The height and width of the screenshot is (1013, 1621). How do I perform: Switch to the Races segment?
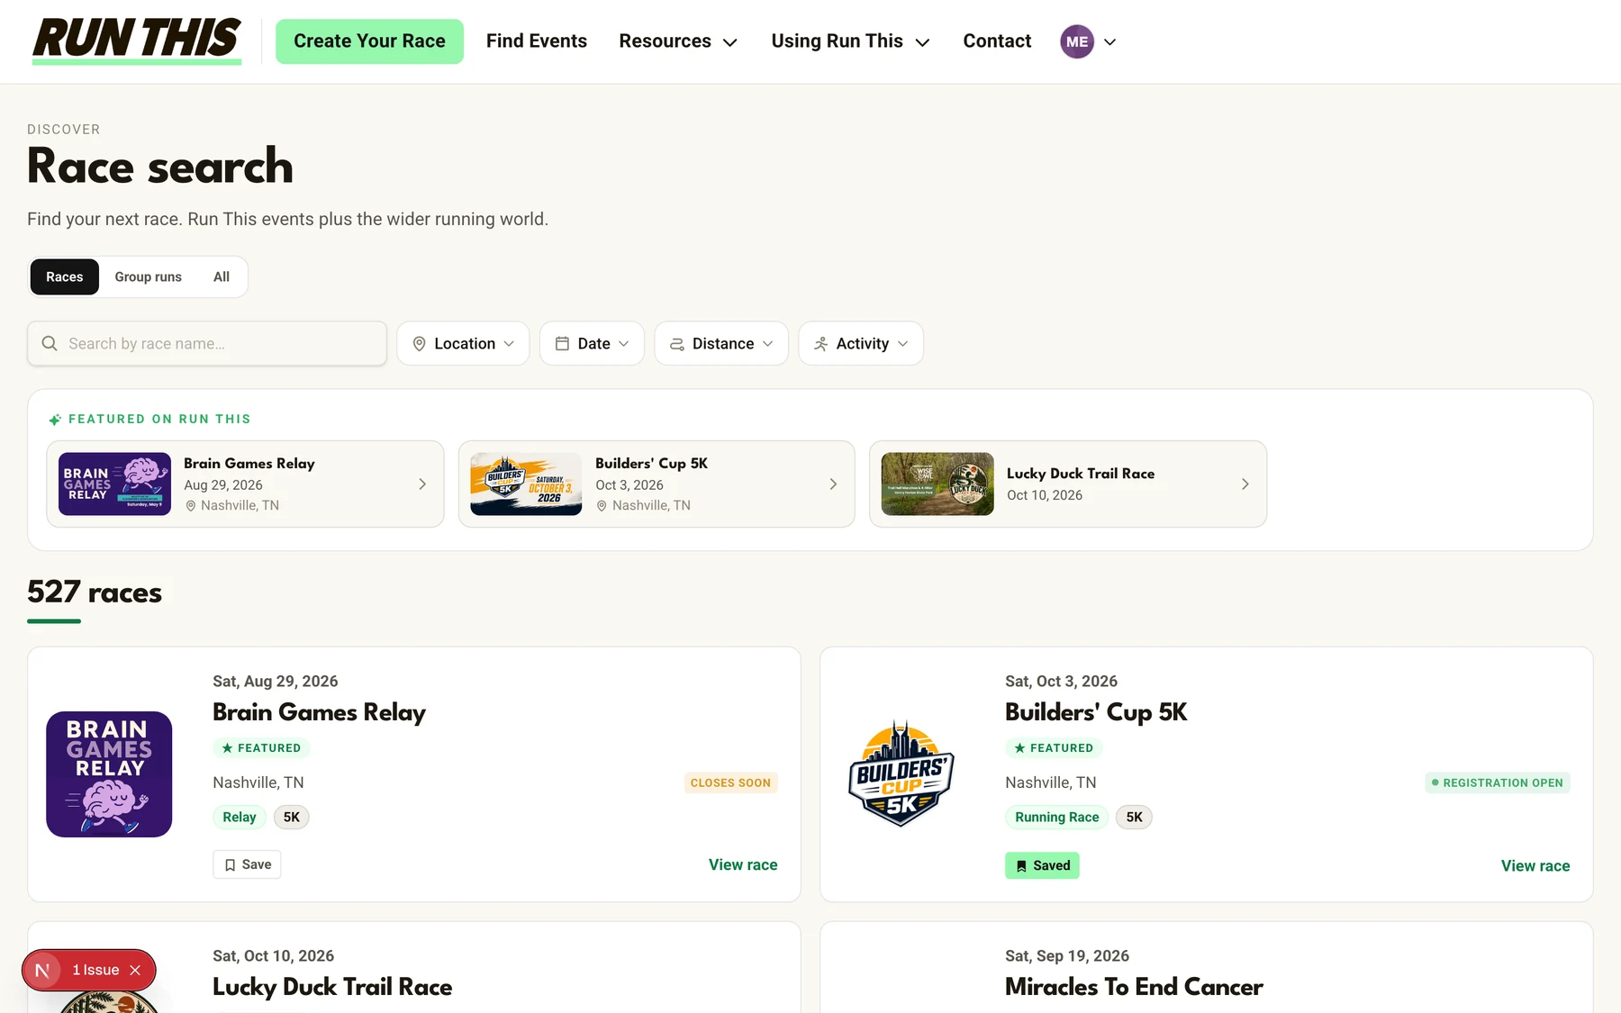click(x=65, y=276)
